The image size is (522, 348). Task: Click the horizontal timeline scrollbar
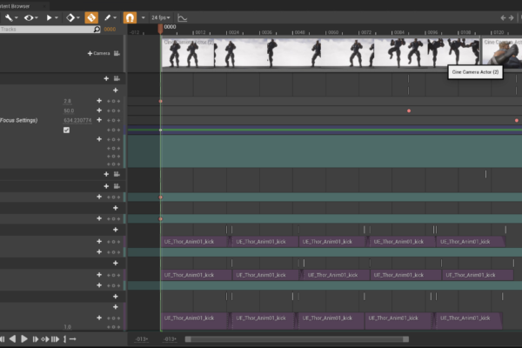[x=297, y=339]
